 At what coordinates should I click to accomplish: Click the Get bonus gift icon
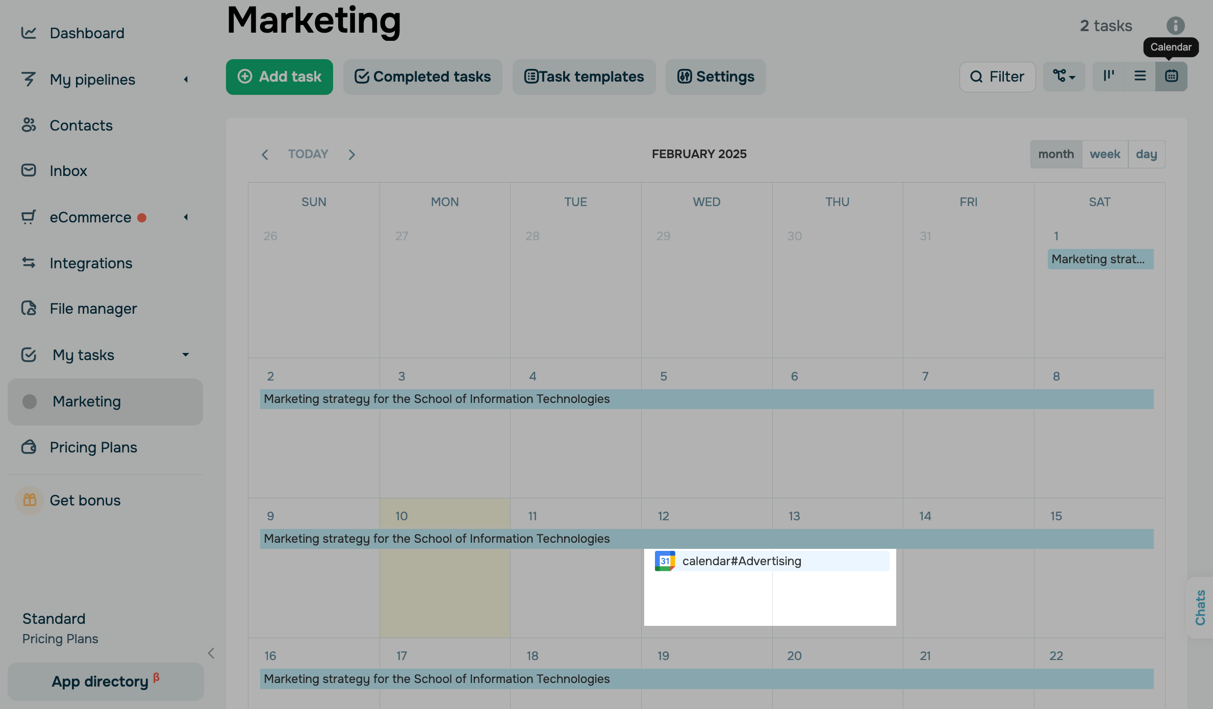(30, 500)
